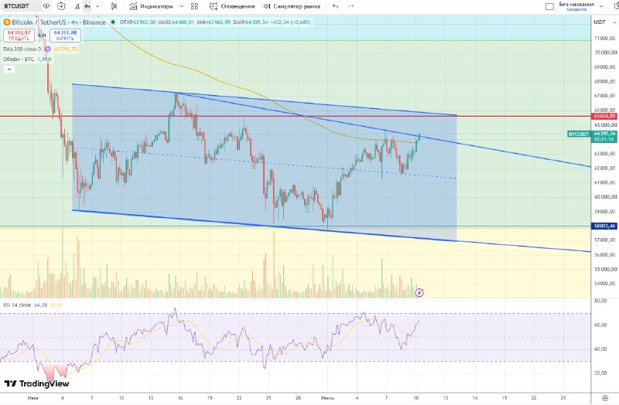The height and width of the screenshot is (405, 619).
Task: Open the Без названия layout name
Action: click(576, 5)
